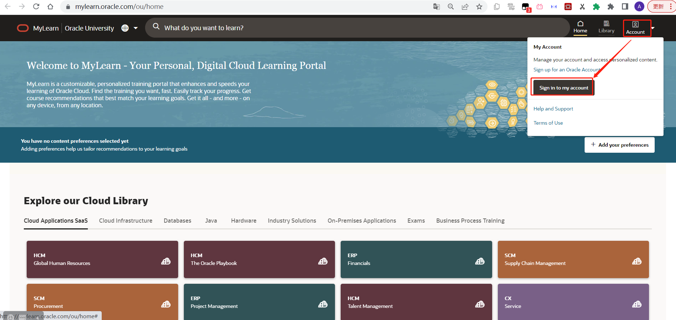Open the blue bowtie-shaped extension

tap(554, 6)
